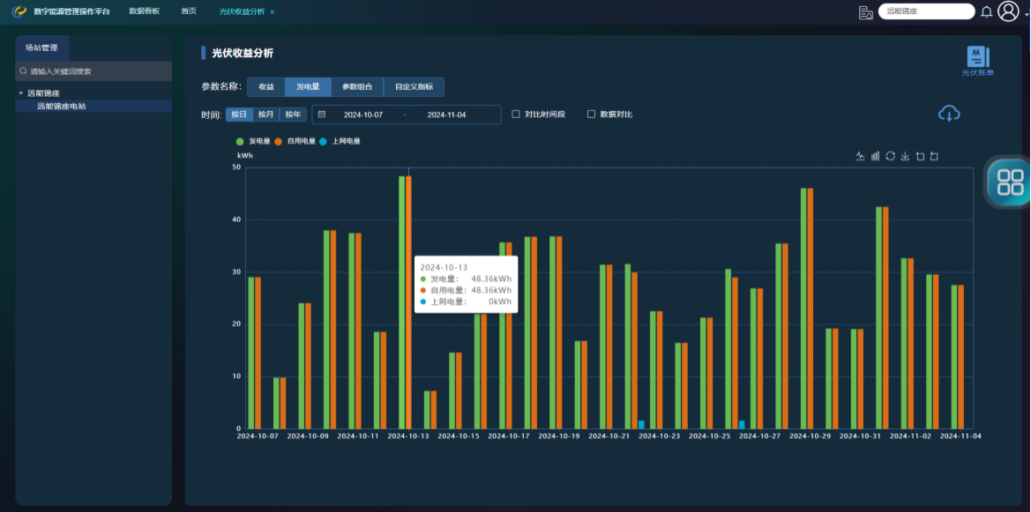Click the cloud download icon
Viewport: 1031px width, 512px height.
coord(949,114)
